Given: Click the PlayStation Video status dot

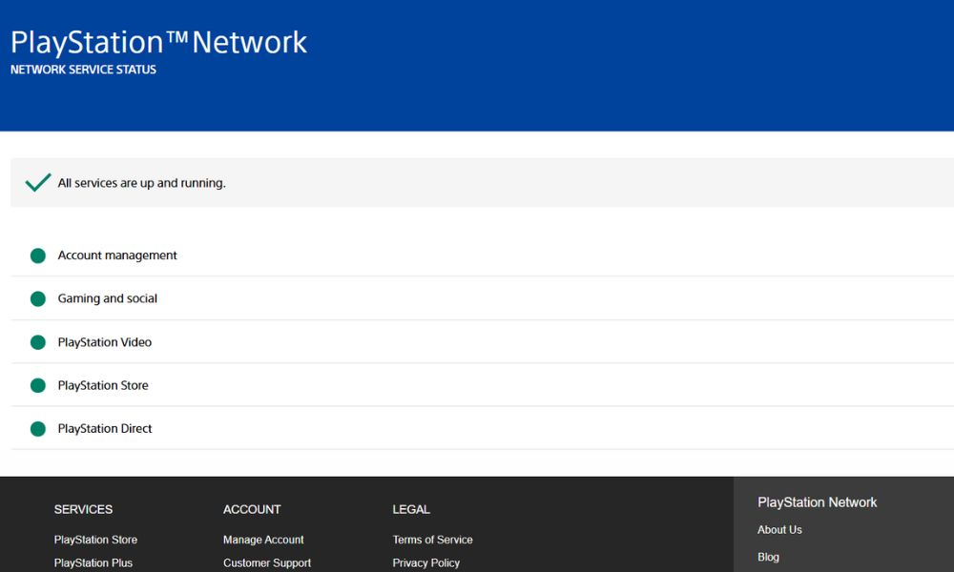Looking at the screenshot, I should click(x=37, y=341).
